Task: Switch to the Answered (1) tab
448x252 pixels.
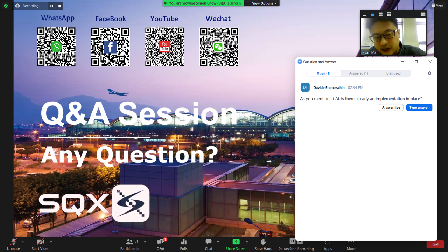Action: point(358,73)
